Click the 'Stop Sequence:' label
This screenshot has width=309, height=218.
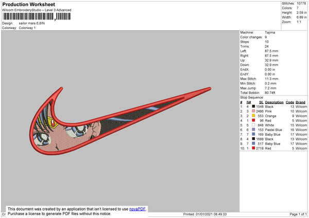tap(252, 97)
